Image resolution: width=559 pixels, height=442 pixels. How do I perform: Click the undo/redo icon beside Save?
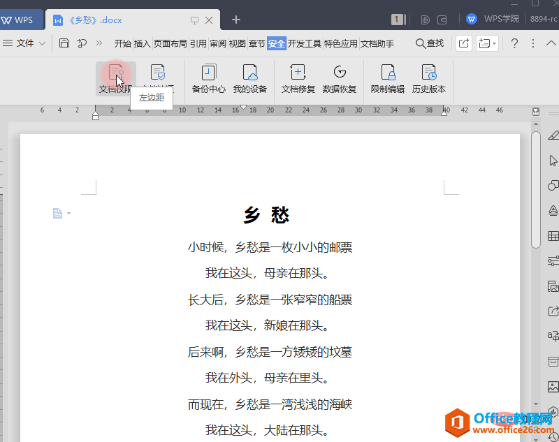pos(82,43)
